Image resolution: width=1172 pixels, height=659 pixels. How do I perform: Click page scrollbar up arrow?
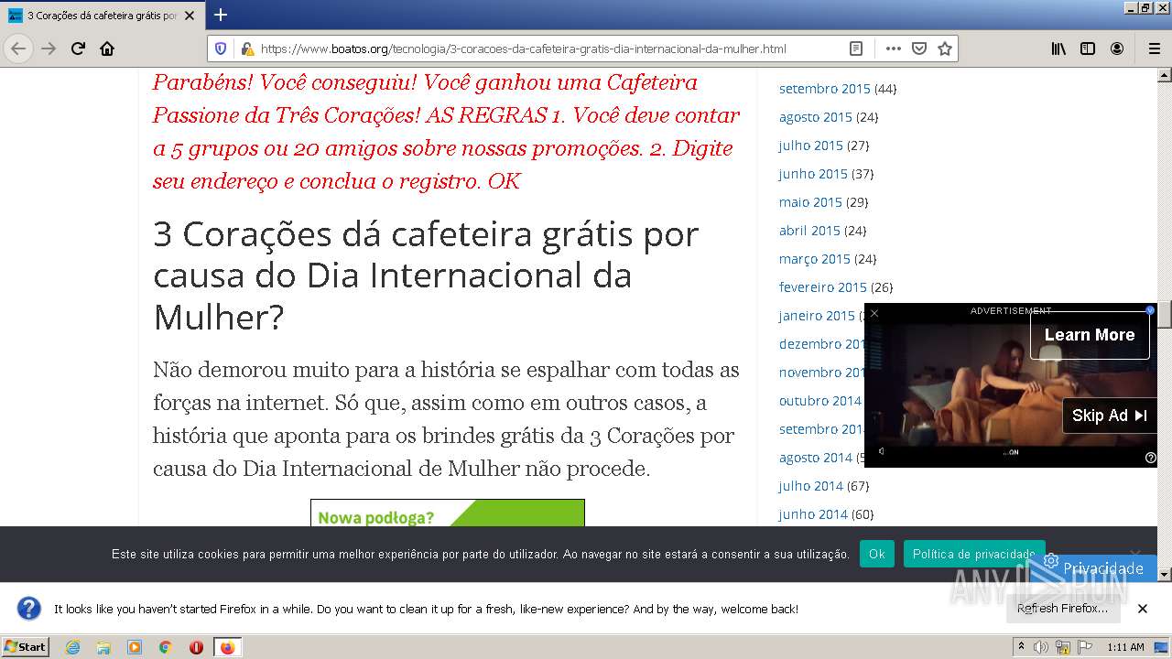[1165, 75]
